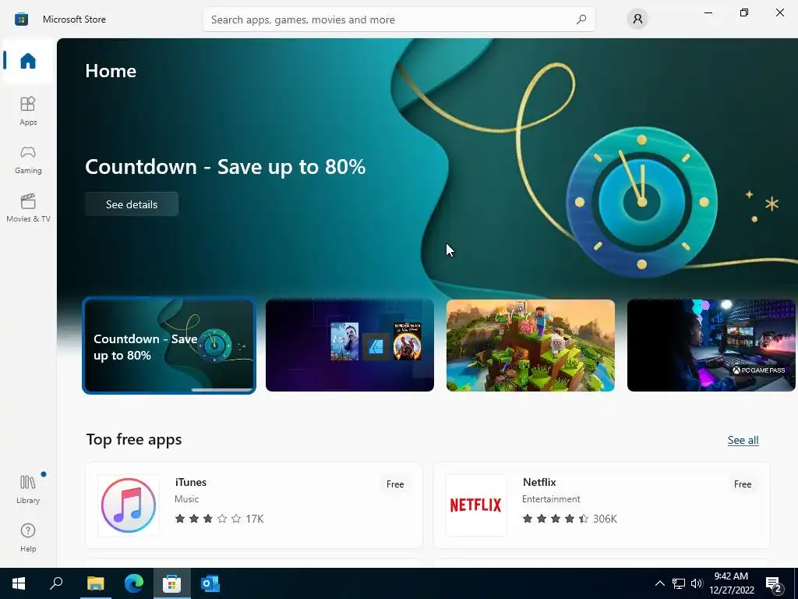
Task: Select the Countdown Save up to 80% thumbnail
Action: [169, 346]
